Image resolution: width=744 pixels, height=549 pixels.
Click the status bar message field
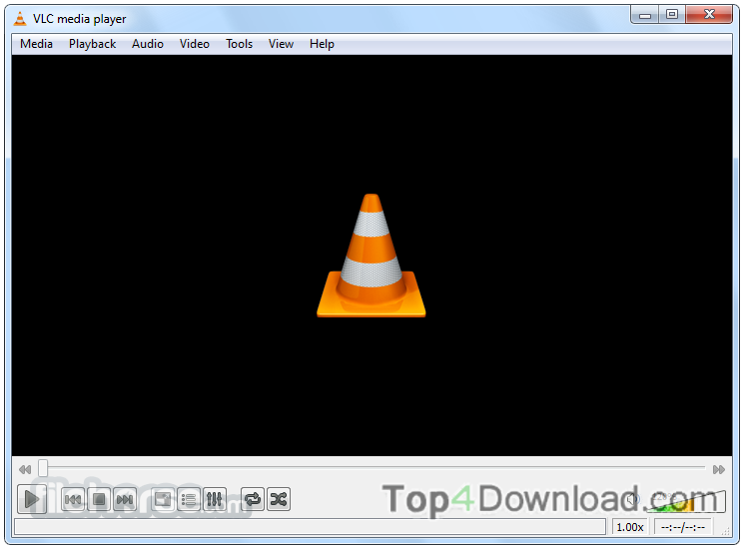311,527
